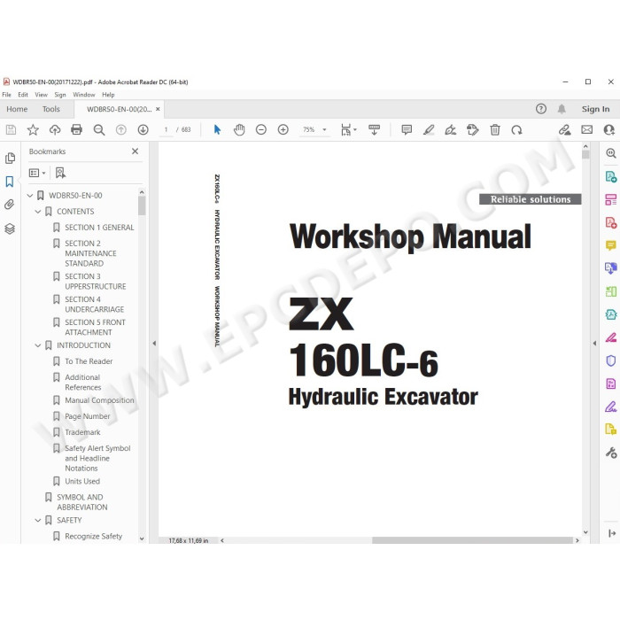The image size is (620, 620).
Task: Open the View menu
Action: (x=41, y=95)
